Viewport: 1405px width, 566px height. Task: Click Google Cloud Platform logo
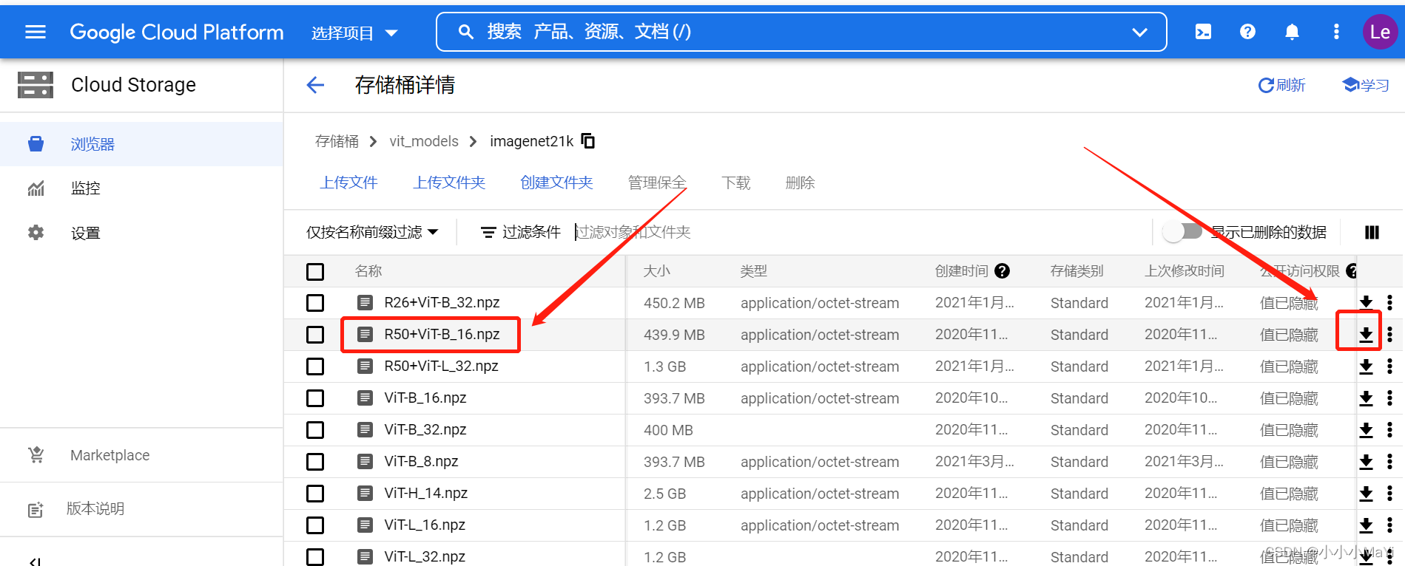(x=177, y=33)
